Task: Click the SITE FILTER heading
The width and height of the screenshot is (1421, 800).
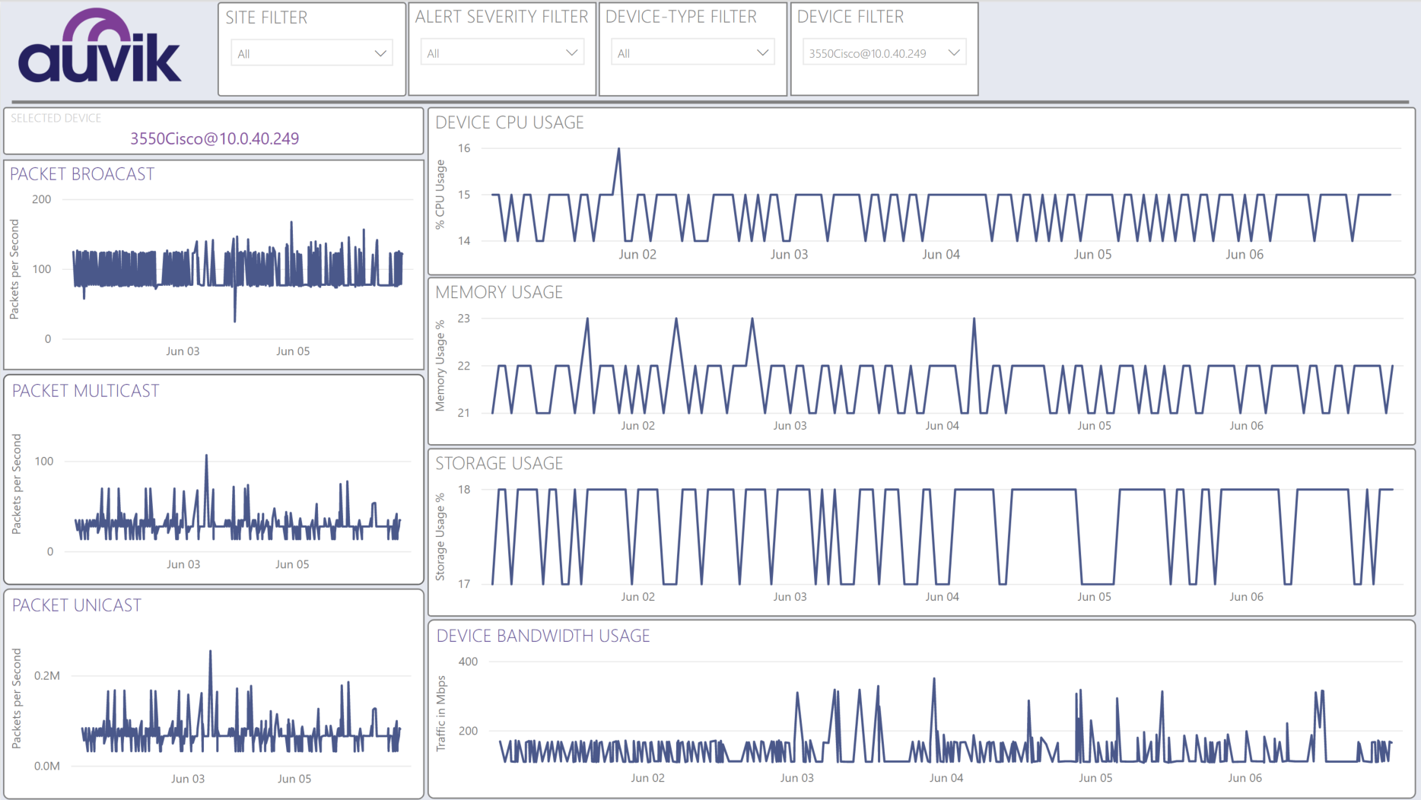Action: [266, 17]
